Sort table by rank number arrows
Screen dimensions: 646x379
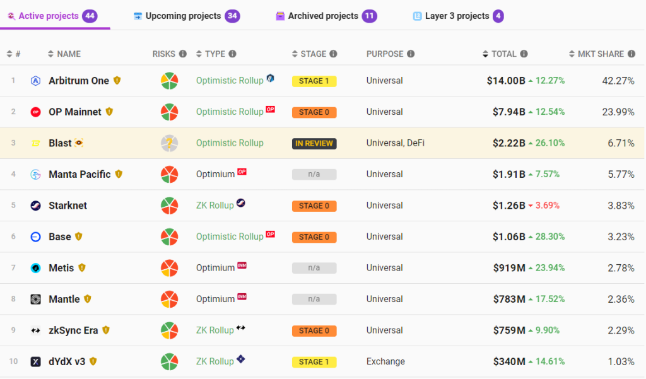[9, 54]
